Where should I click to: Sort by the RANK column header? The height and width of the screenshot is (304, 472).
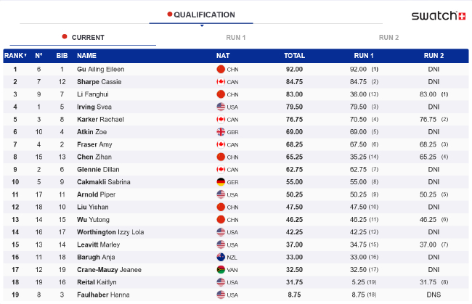click(15, 55)
